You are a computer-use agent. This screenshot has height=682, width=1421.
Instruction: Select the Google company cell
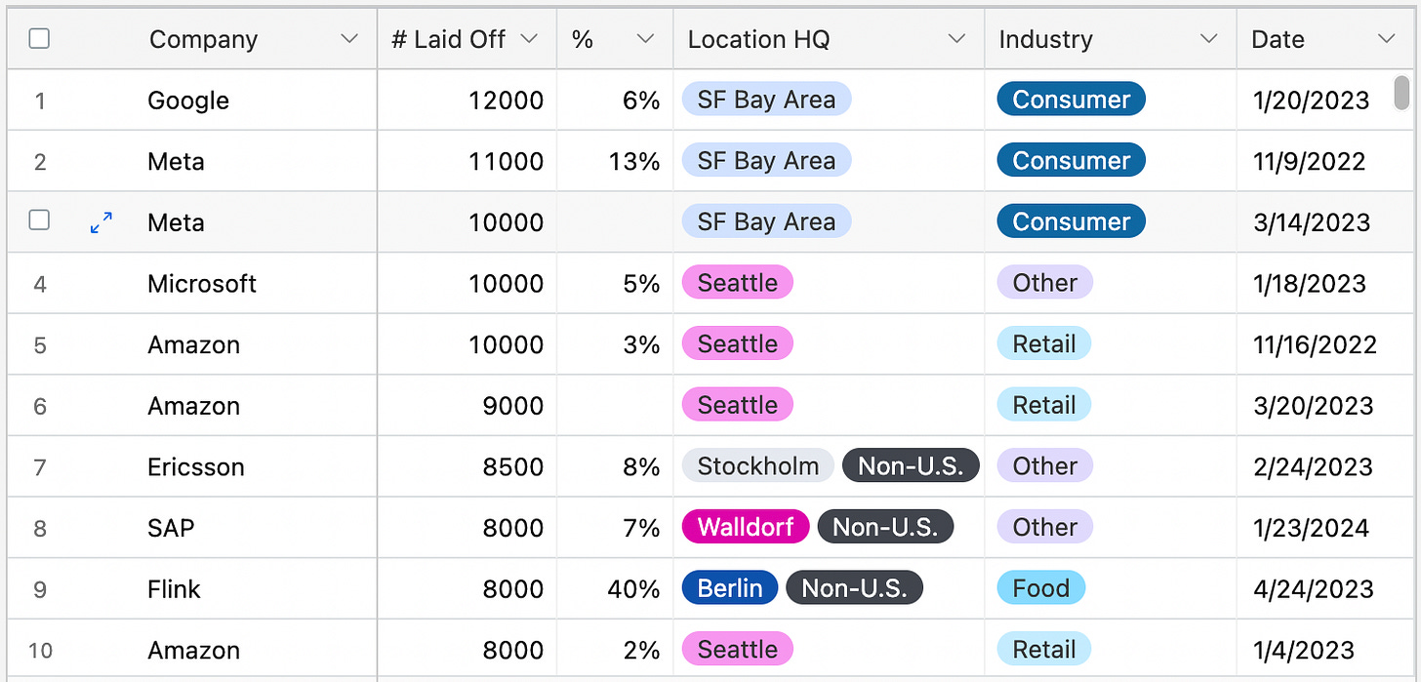point(188,100)
